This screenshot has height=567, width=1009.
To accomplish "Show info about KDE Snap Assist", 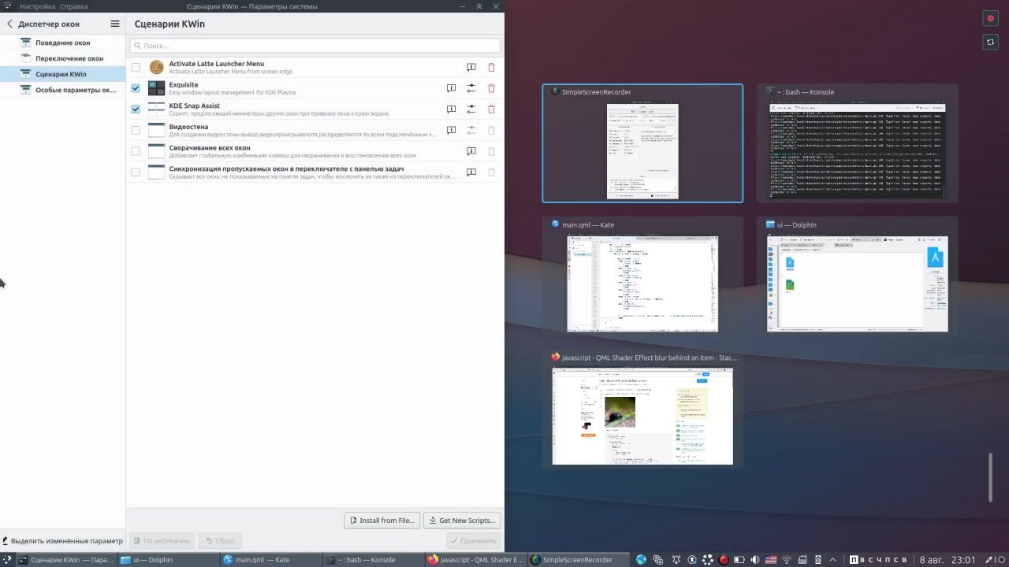I will 451,109.
